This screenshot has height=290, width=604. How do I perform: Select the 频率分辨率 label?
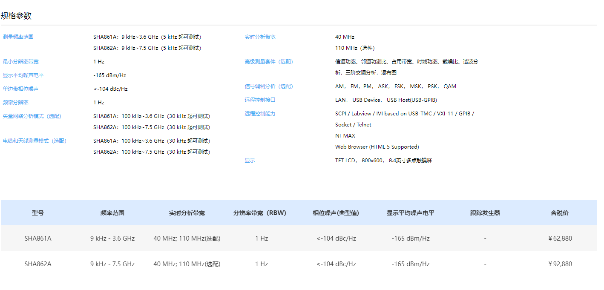pos(15,103)
